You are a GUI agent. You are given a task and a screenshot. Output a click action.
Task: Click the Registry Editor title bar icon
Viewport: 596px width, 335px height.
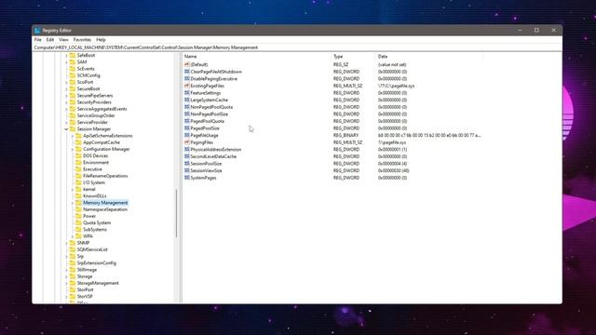click(37, 31)
